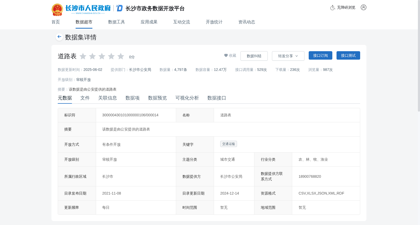Rate 道路表 two stars

pyautogui.click(x=92, y=56)
